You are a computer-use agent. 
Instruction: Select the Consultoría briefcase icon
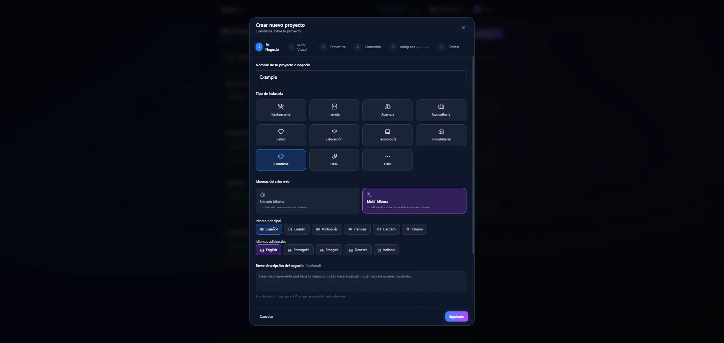click(x=441, y=107)
